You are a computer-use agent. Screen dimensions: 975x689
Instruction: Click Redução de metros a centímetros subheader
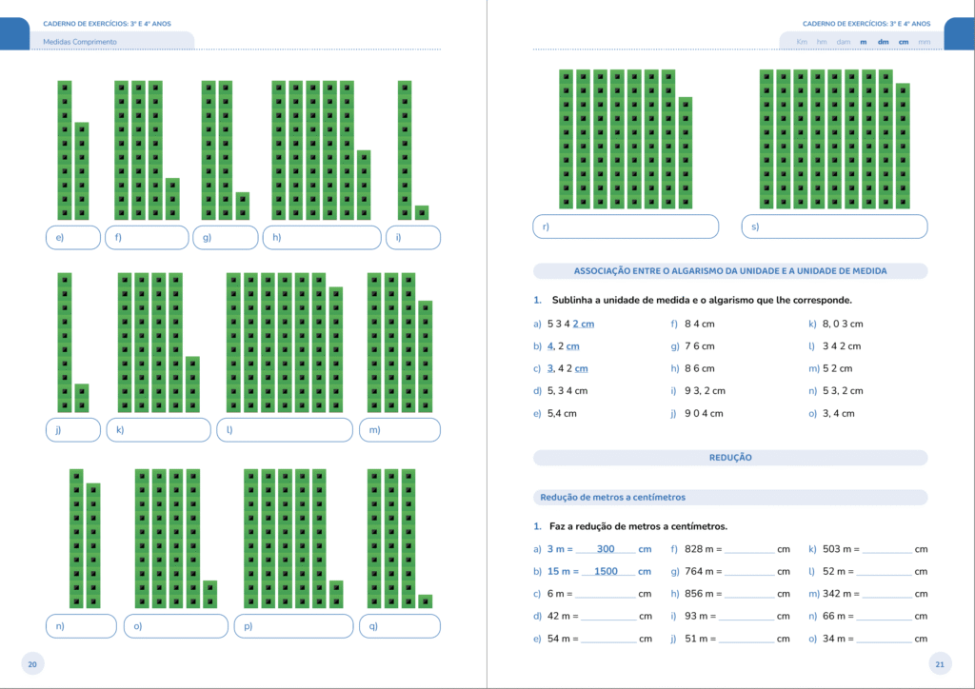730,497
